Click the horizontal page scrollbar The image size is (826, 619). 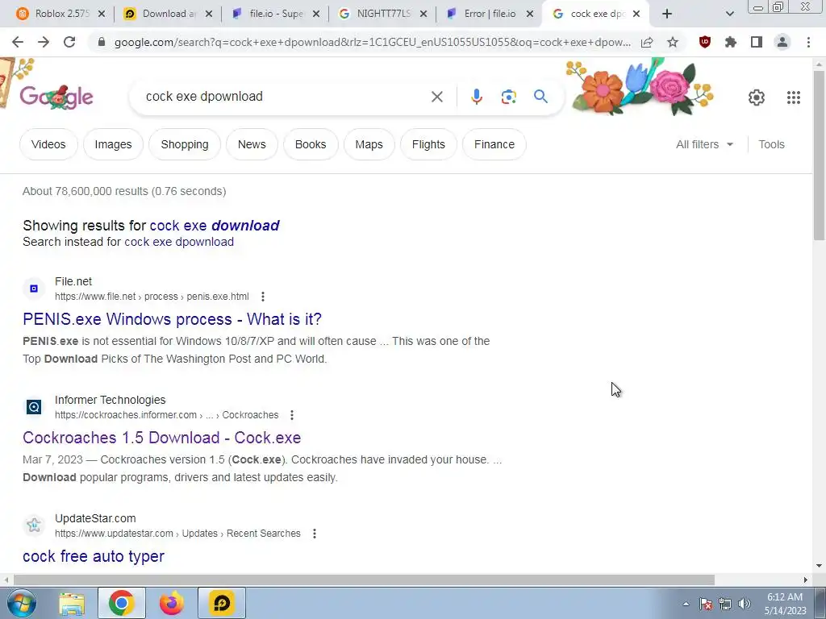[364, 580]
